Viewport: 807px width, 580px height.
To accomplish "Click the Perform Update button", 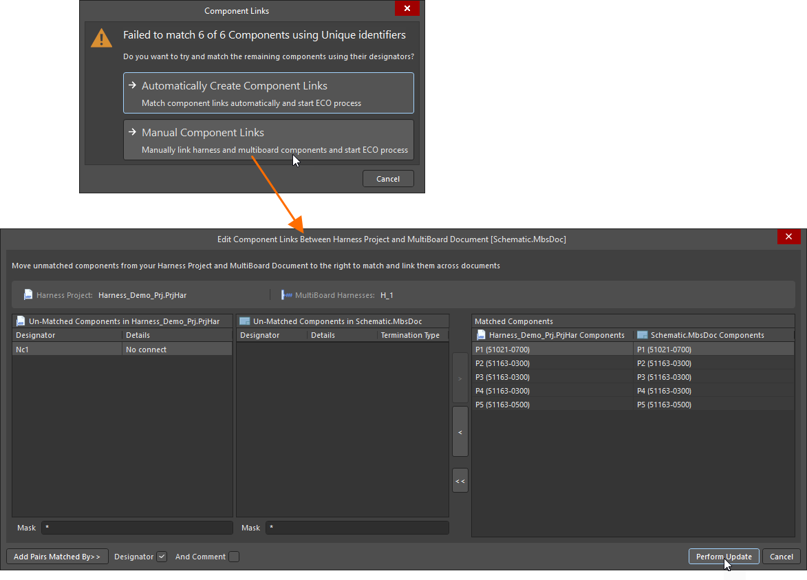I will (x=724, y=557).
